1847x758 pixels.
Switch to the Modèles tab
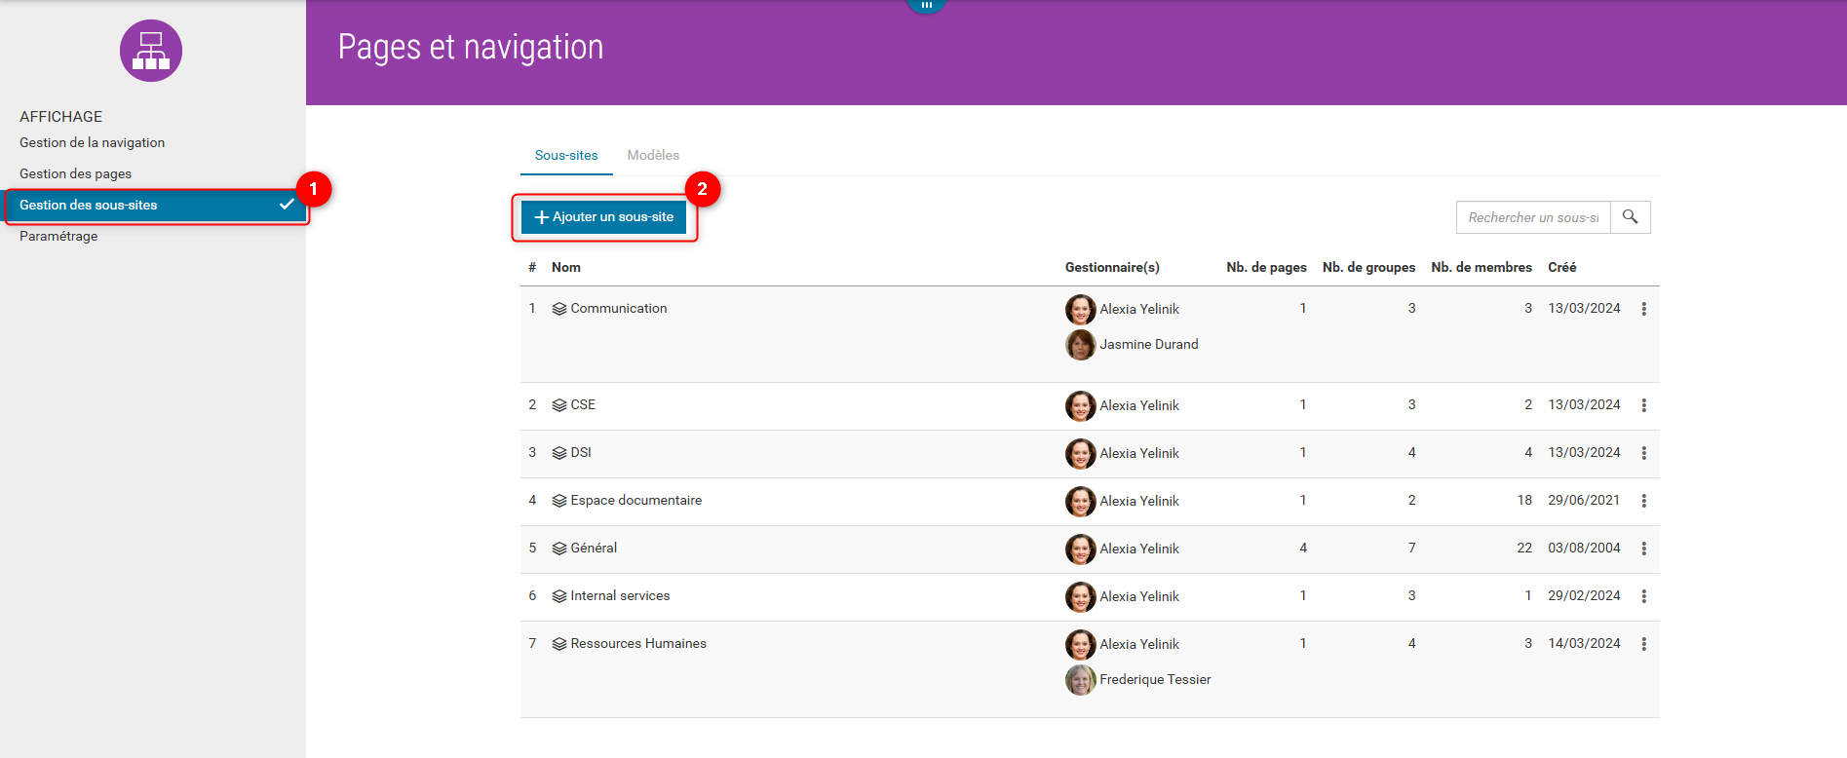click(x=653, y=156)
